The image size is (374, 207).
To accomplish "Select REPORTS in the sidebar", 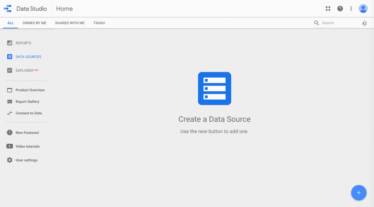I will pyautogui.click(x=23, y=43).
